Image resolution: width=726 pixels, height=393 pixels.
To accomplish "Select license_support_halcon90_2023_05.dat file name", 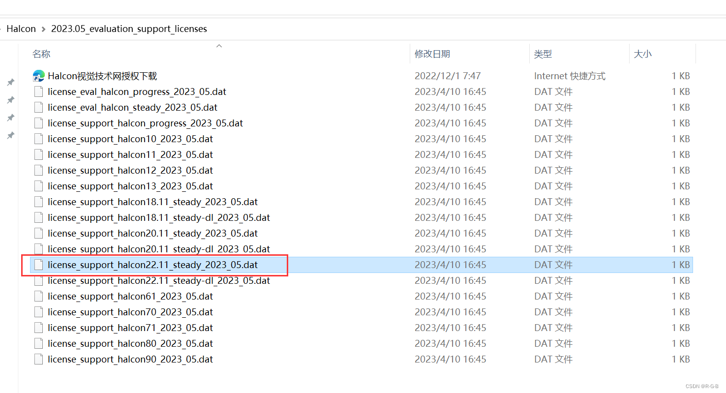I will pyautogui.click(x=130, y=359).
